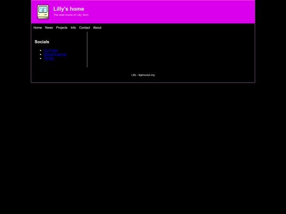The width and height of the screenshot is (286, 214).
Task: Click the footer text "Lilly - tigerssyt.org"
Action: click(x=143, y=75)
